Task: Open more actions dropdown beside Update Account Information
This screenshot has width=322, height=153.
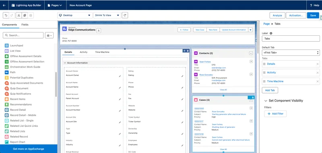Action: point(250,30)
